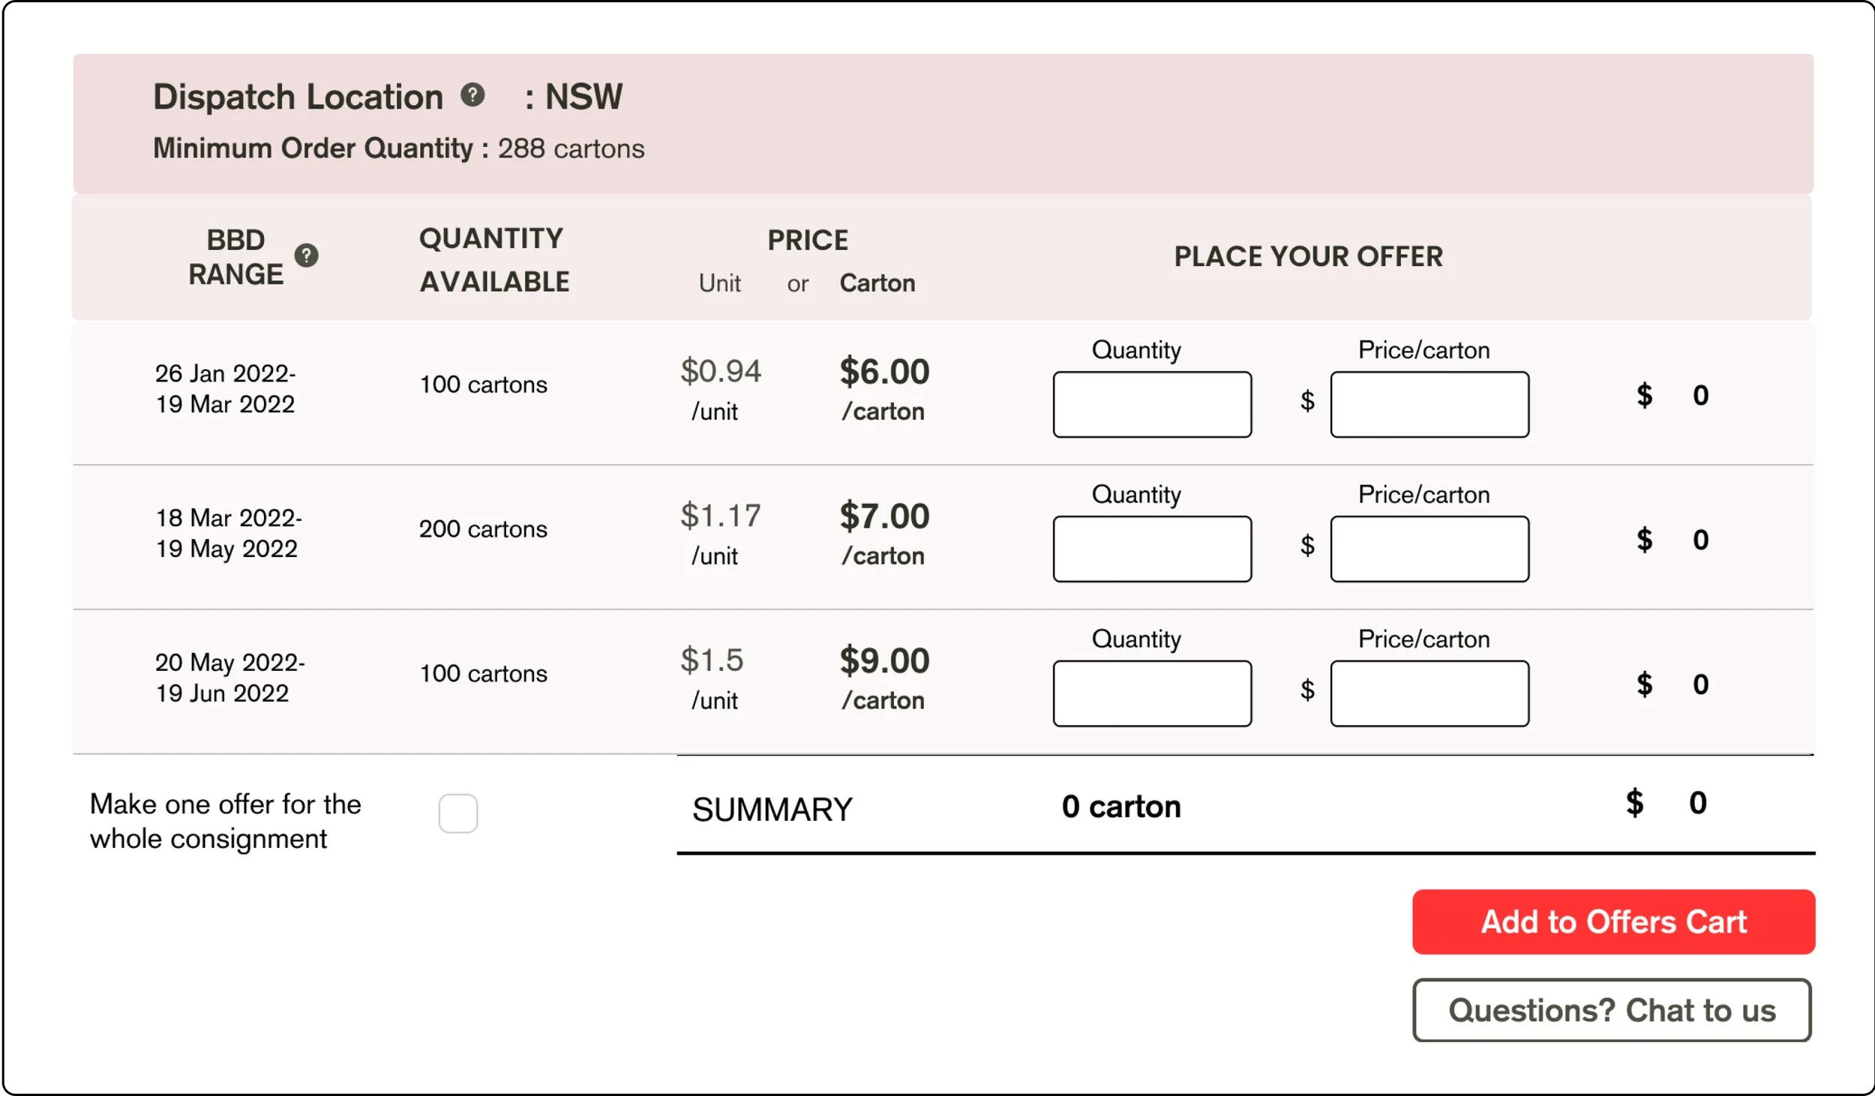The image size is (1875, 1096).
Task: Switch price display to Unit
Action: [x=719, y=283]
